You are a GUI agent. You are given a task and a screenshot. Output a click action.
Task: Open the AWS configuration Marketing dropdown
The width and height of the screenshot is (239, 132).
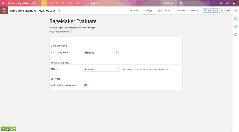101,53
